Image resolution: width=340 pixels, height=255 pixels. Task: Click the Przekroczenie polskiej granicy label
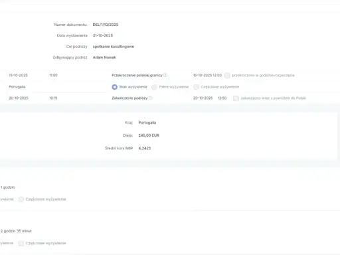(137, 75)
